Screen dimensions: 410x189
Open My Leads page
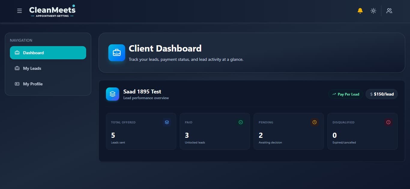coord(48,68)
